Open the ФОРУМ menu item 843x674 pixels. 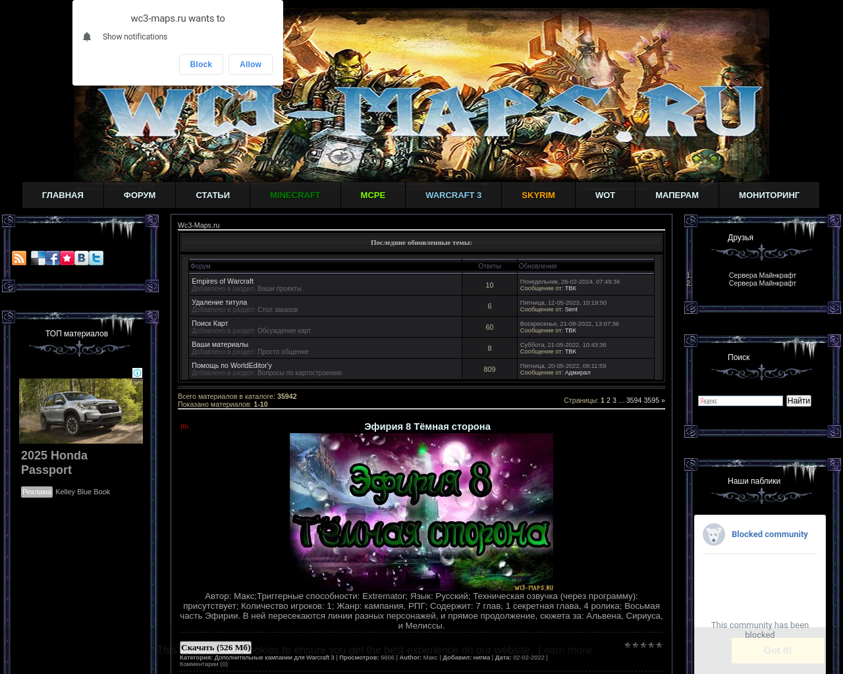tap(140, 195)
